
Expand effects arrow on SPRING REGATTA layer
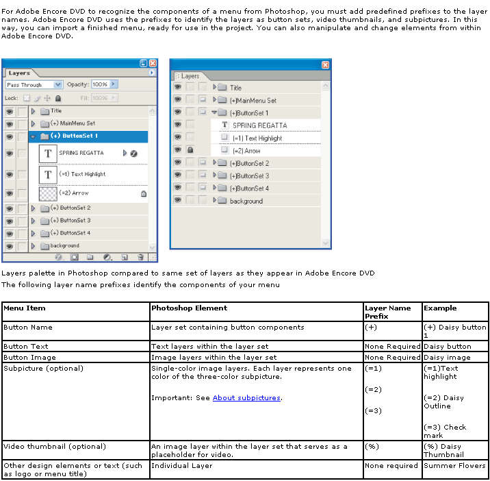pyautogui.click(x=125, y=153)
